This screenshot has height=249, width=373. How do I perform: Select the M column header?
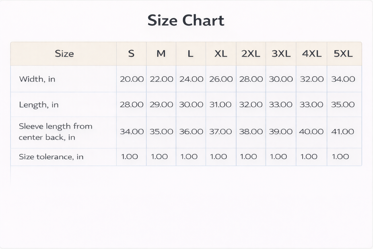161,54
